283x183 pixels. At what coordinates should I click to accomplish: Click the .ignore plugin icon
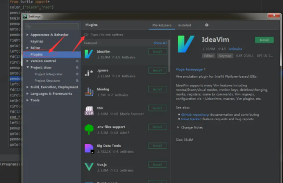pyautogui.click(x=89, y=73)
